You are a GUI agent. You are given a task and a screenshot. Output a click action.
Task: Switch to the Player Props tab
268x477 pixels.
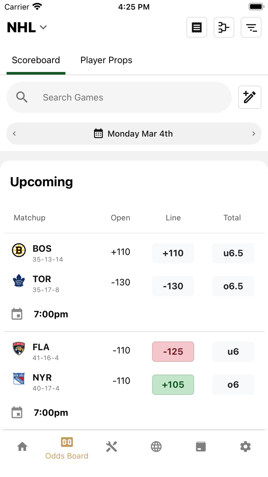(106, 60)
